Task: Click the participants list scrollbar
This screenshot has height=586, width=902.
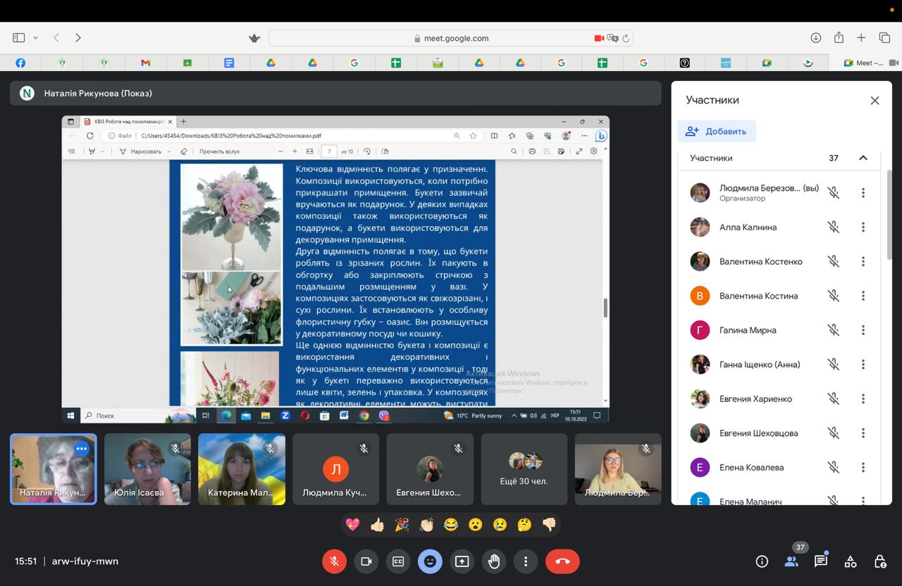Action: (889, 215)
